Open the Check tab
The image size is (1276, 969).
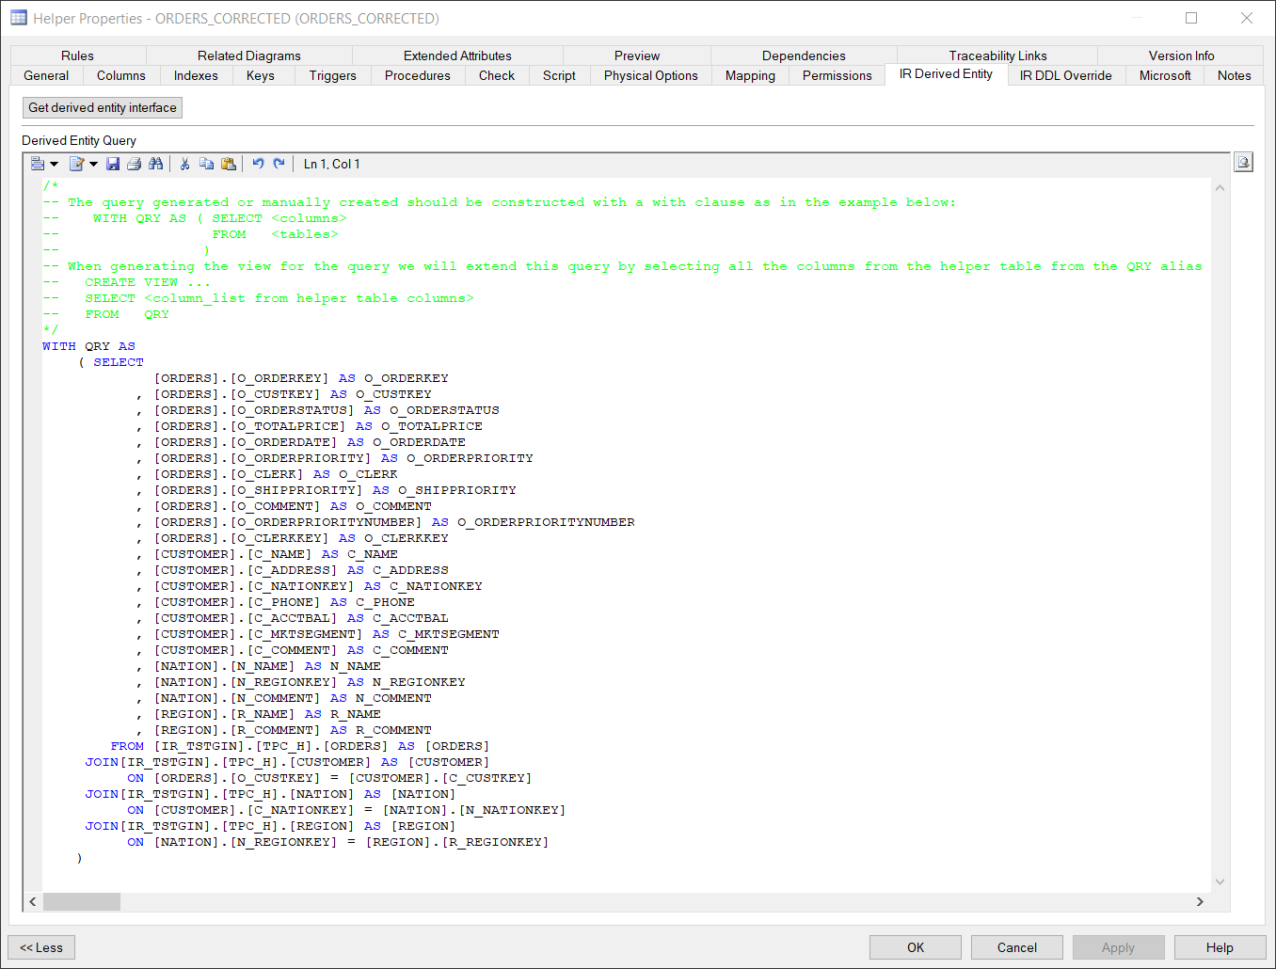pyautogui.click(x=497, y=75)
